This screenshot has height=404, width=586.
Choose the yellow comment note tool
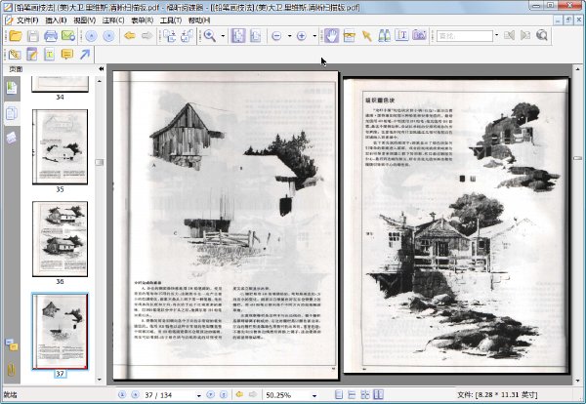66,55
